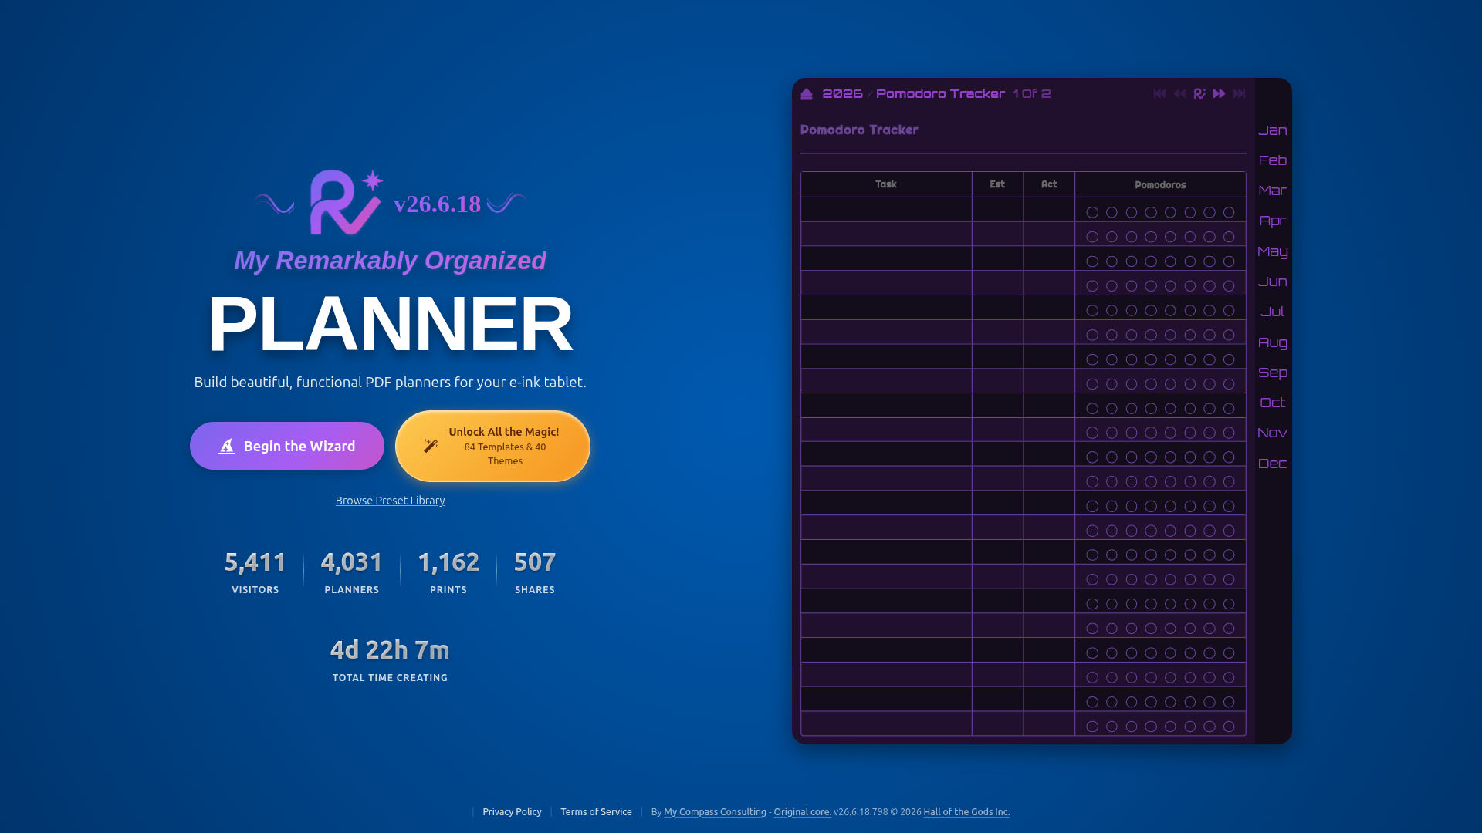This screenshot has width=1482, height=833.
Task: Open the Jan month tab
Action: 1273,130
